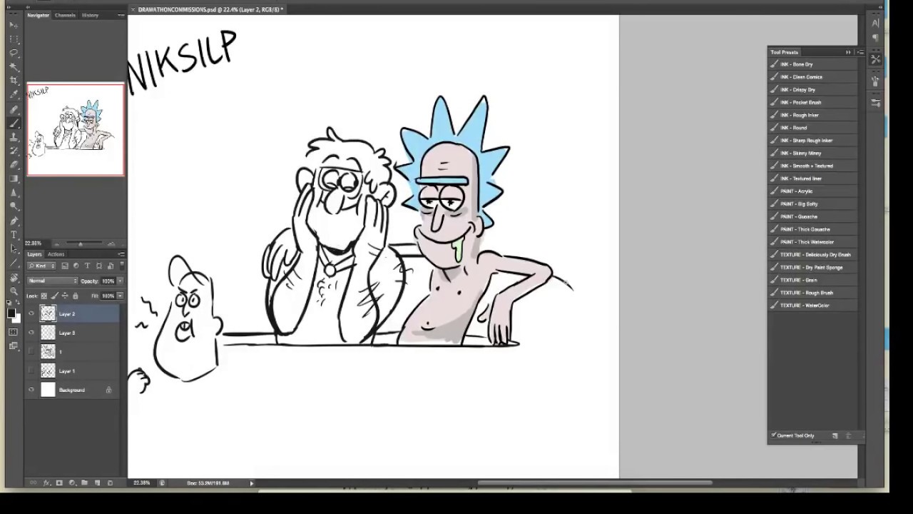Toggle pixel layer filter icon
This screenshot has width=913, height=514.
click(65, 266)
